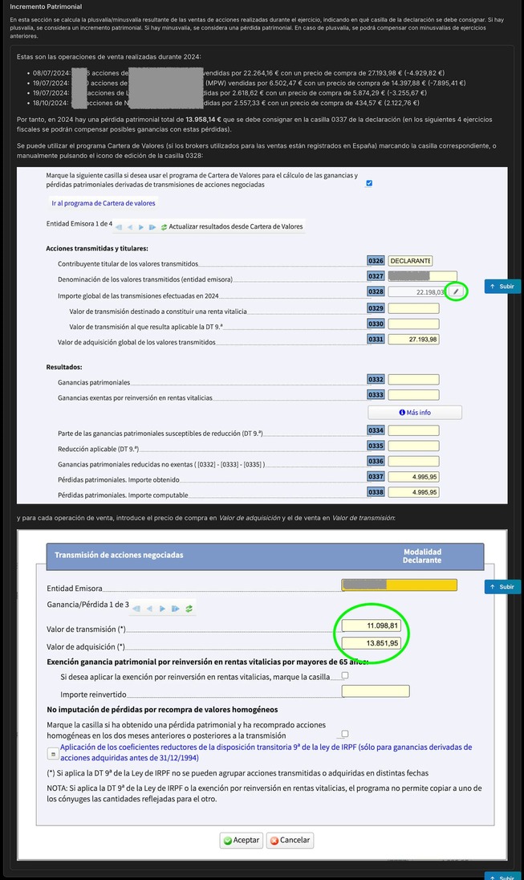This screenshot has height=880, width=524.
Task: Go to last Ganancia/Pérdida record
Action: tap(176, 609)
